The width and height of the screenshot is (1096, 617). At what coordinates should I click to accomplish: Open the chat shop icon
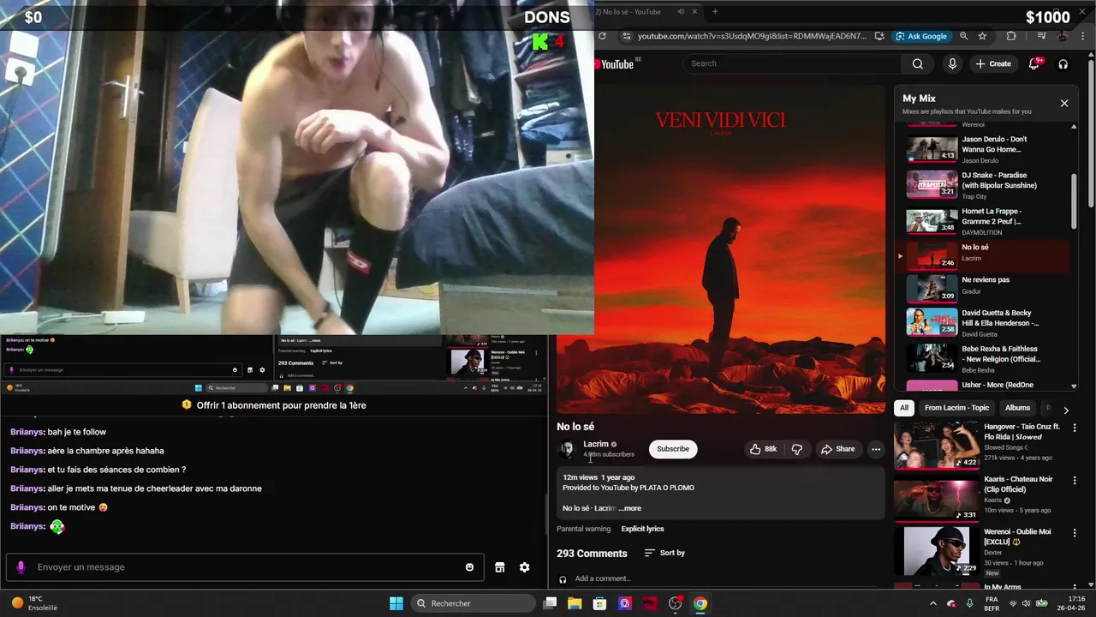point(499,567)
